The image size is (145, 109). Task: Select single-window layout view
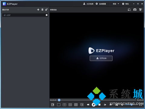(59, 105)
